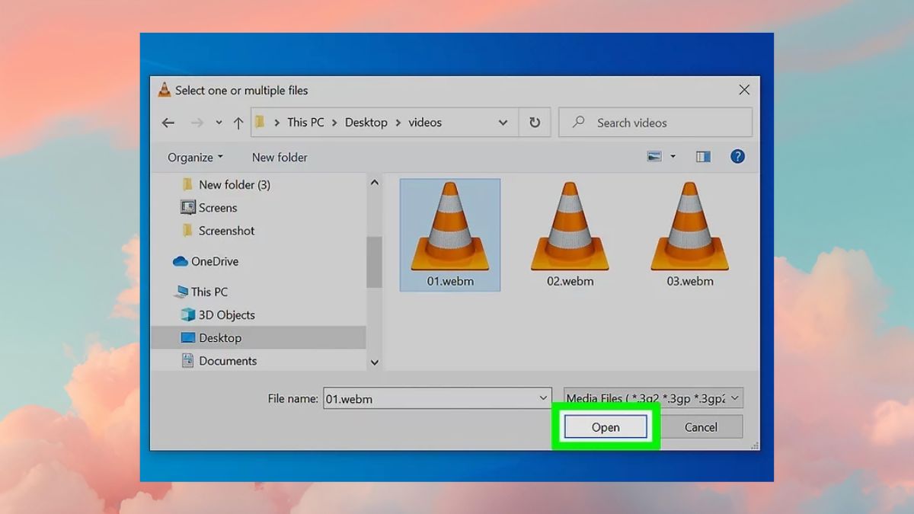Click the Screens folder icon
The height and width of the screenshot is (514, 914).
[x=187, y=207]
